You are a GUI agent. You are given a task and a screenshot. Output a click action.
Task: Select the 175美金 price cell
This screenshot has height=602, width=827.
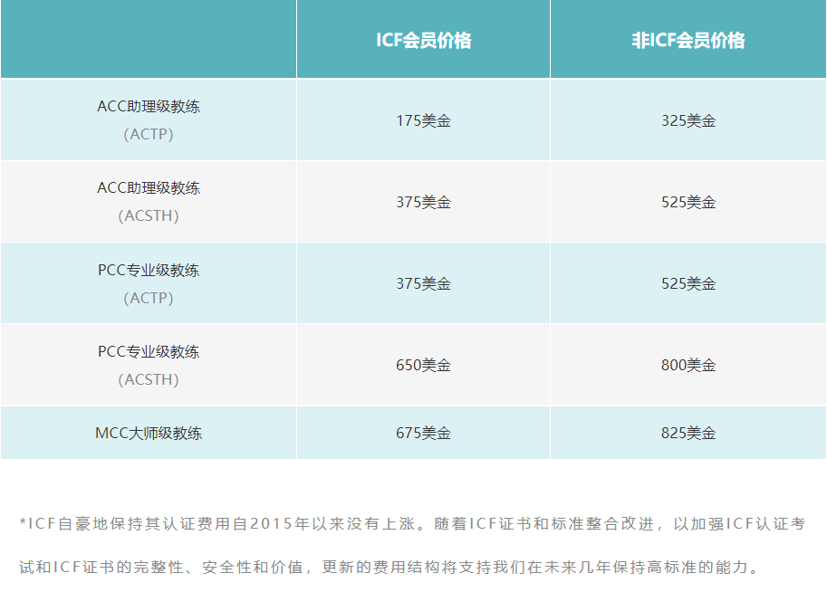pos(423,120)
